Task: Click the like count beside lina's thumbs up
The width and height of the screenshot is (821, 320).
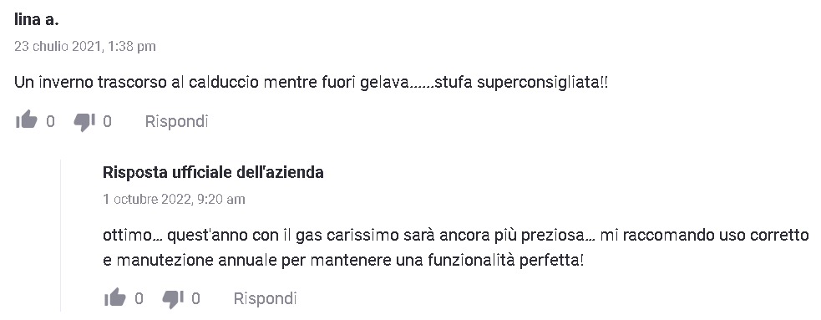Action: click(50, 121)
